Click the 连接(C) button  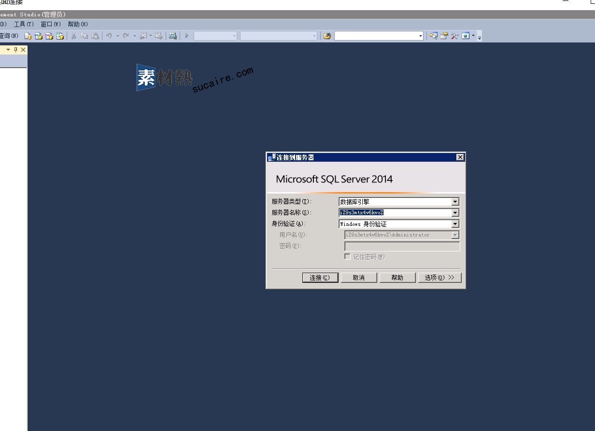point(320,278)
